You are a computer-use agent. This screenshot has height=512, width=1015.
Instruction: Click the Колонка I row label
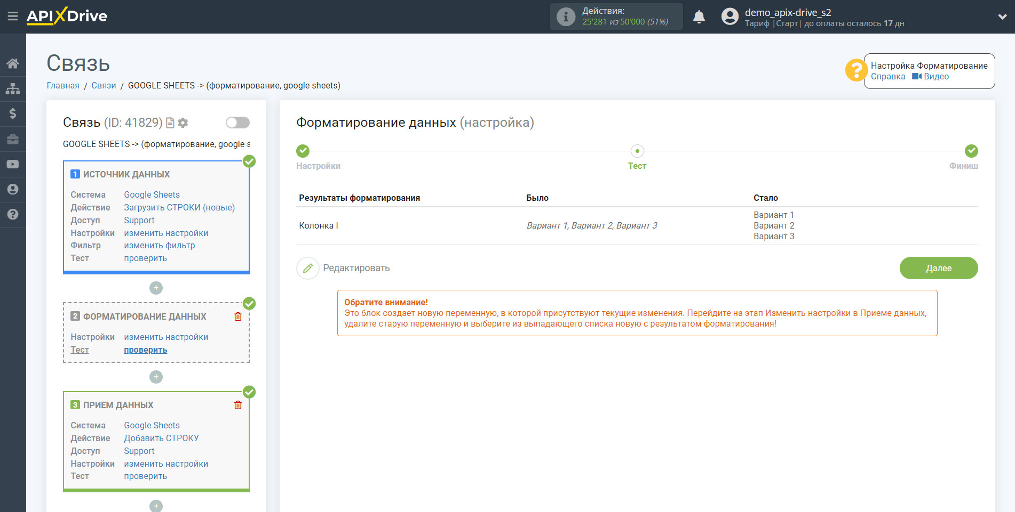319,225
